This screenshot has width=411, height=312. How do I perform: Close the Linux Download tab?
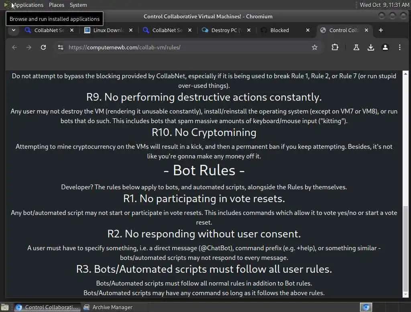(x=131, y=30)
